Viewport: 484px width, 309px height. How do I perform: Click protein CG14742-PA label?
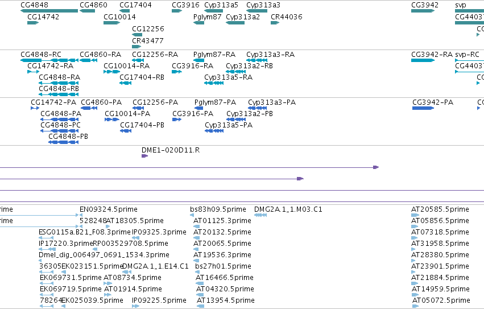(x=53, y=102)
